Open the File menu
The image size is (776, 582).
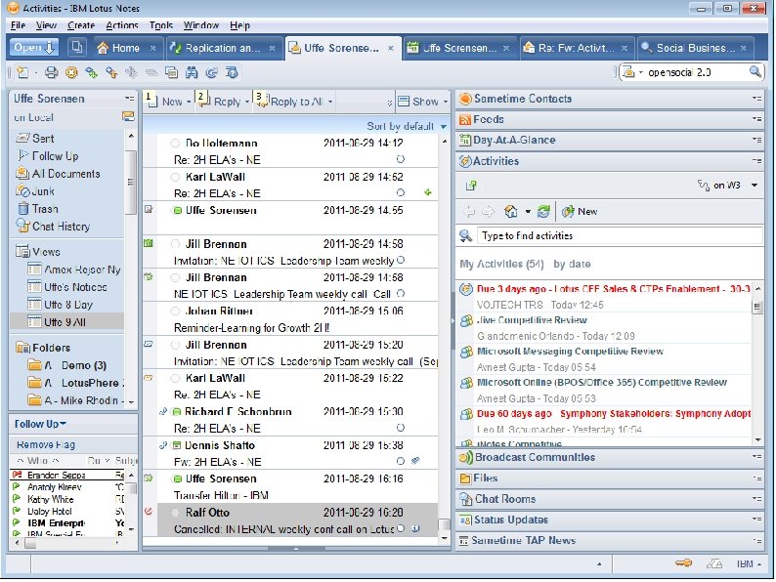(x=18, y=25)
